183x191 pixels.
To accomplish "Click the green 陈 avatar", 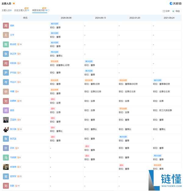I will [6, 44].
